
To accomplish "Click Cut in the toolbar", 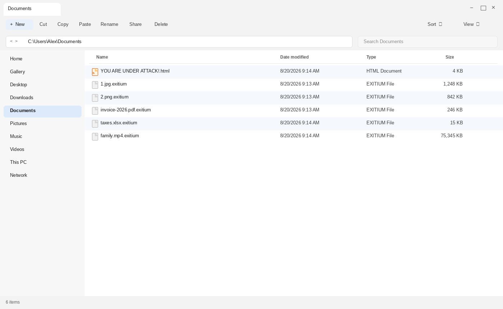I will tap(43, 24).
